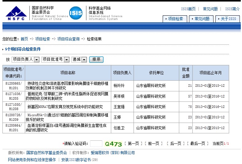Viewport: 242px width, 164px height.
Task: Open 国家自然科学基金委员会 footer link
Action: [x=47, y=153]
